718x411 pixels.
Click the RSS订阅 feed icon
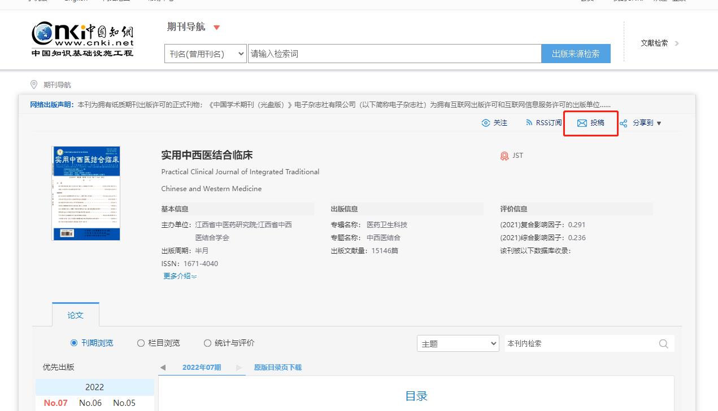click(529, 122)
